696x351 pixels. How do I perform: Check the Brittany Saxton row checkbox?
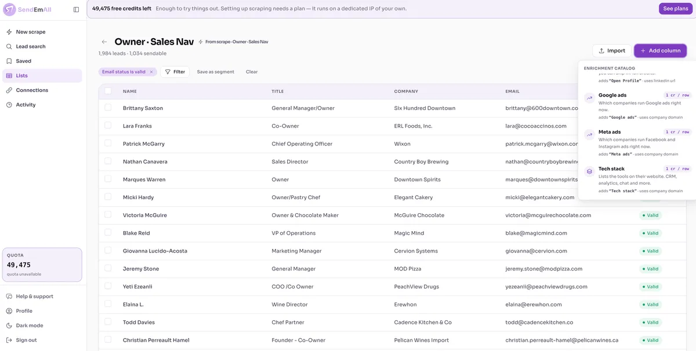[x=108, y=108]
